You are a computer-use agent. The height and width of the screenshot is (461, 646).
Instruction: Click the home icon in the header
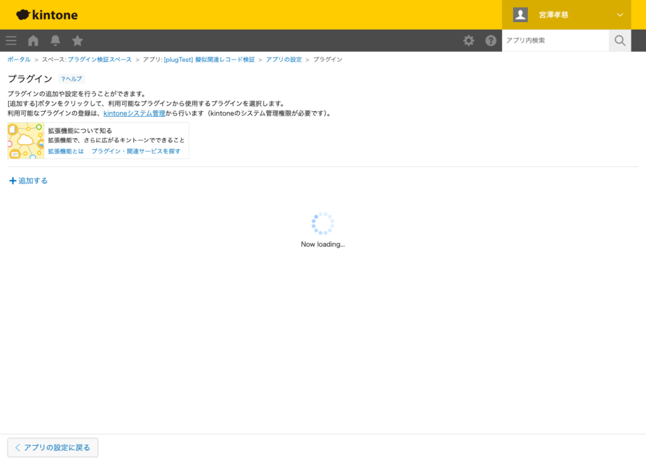(33, 40)
